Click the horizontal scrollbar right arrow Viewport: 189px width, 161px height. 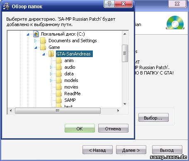pos(118,111)
